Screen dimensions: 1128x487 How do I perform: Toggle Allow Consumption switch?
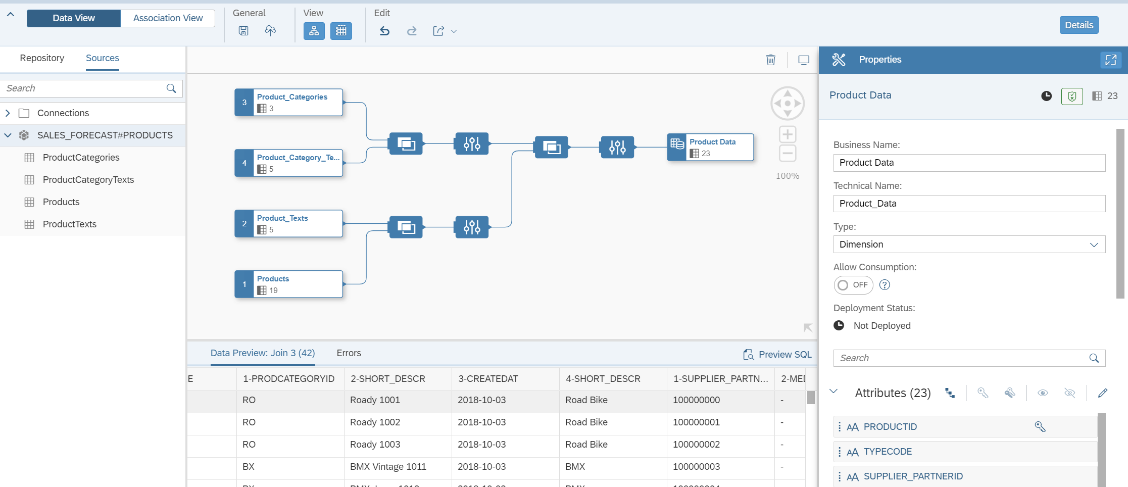(853, 285)
